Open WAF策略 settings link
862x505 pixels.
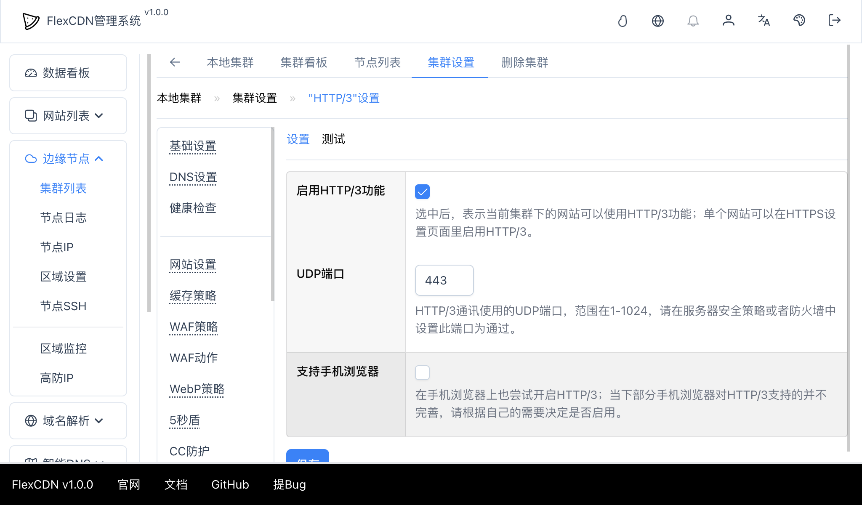(x=193, y=327)
